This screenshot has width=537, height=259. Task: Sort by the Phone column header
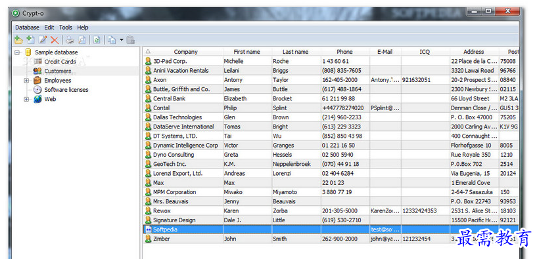[344, 52]
